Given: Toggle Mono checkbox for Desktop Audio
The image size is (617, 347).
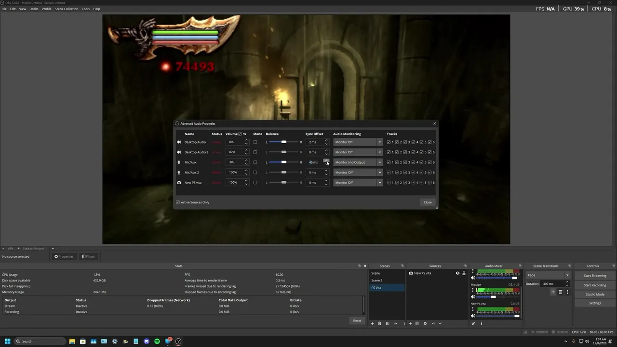Looking at the screenshot, I should tap(255, 142).
